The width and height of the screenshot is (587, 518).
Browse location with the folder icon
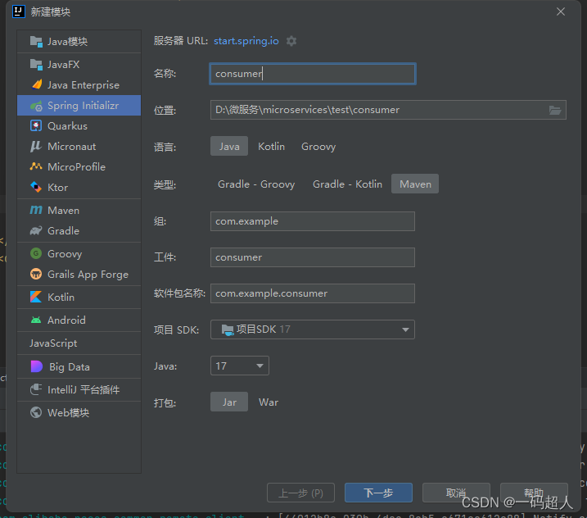555,110
